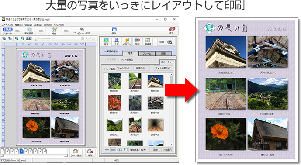Screen dimensions: 301x165
Task: Click the 動画から... button
Action: [x=142, y=68]
